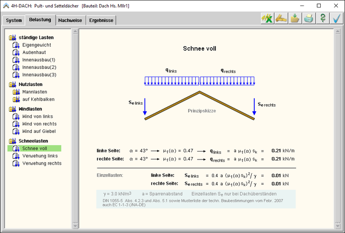This screenshot has width=345, height=233.
Task: Expand the ständige Lasten folder
Action: coord(13,38)
